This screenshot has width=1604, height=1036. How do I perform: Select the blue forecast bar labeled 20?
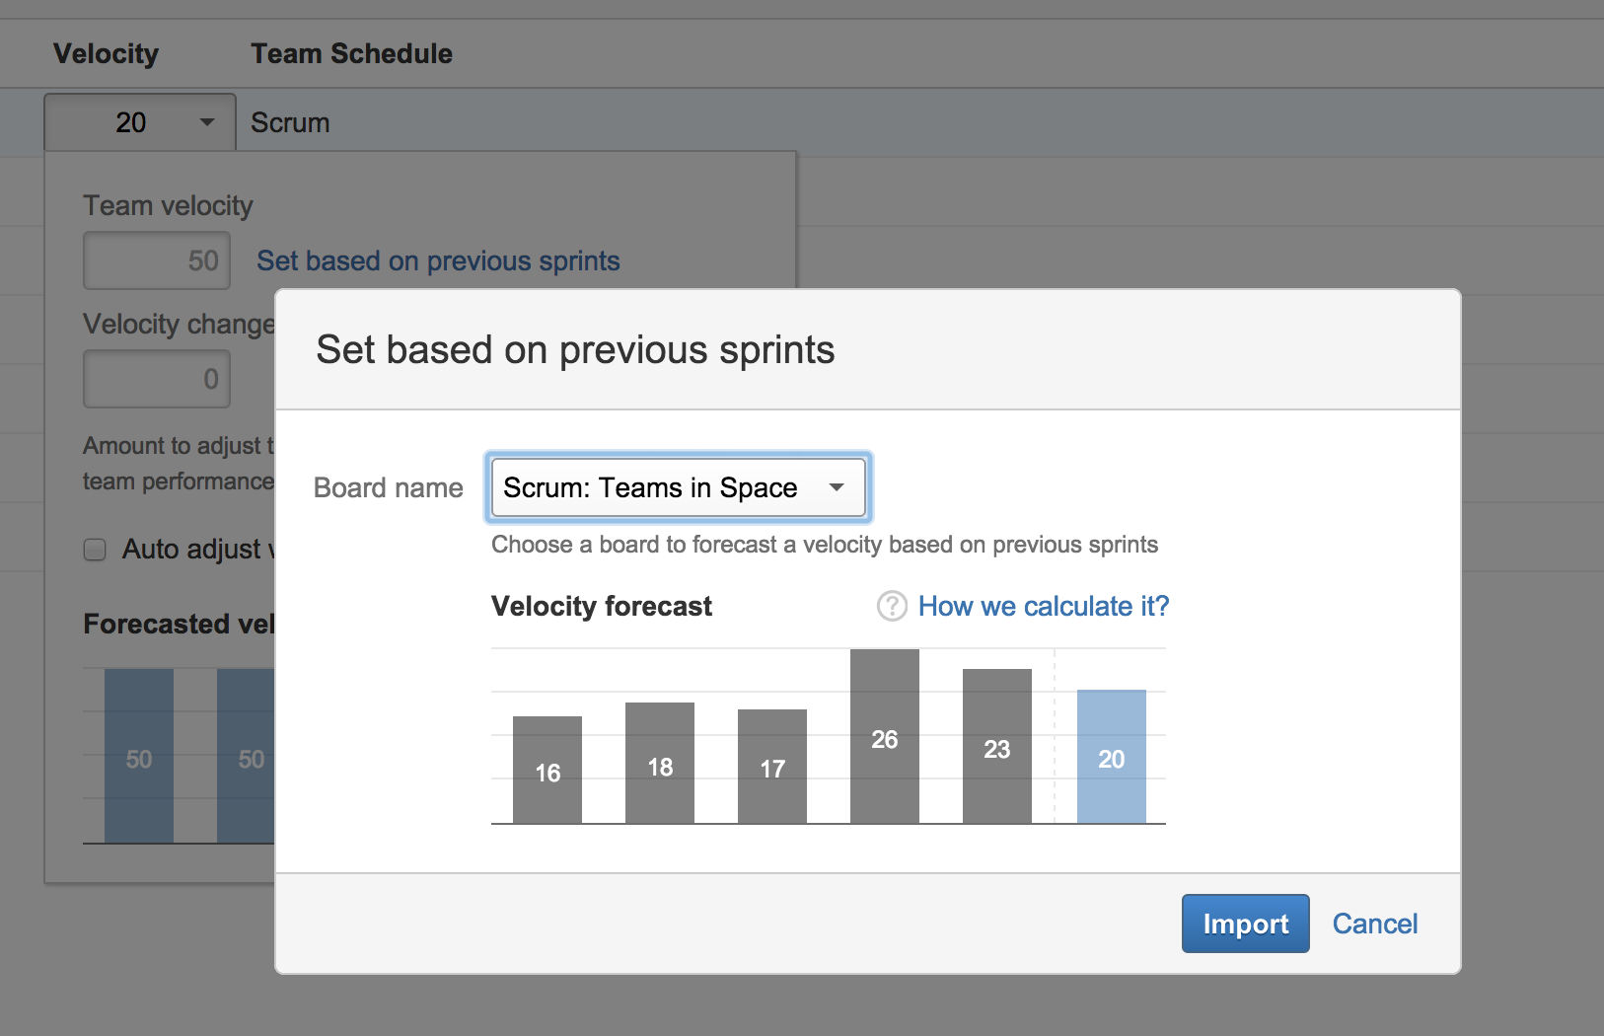(1111, 757)
